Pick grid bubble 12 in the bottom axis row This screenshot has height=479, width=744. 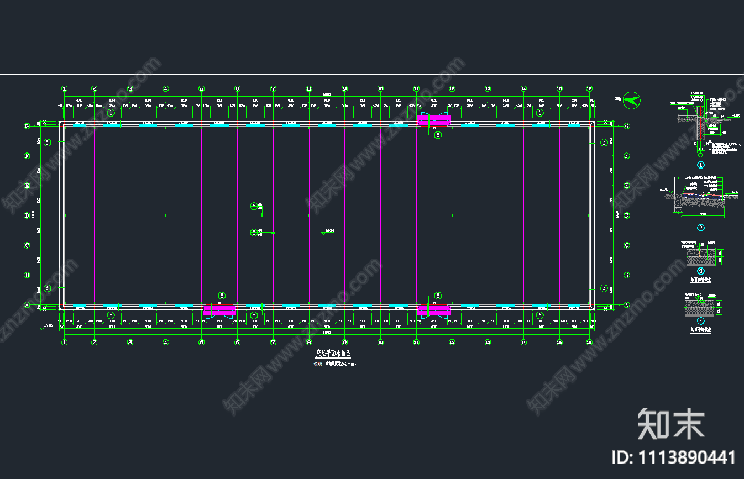452,343
